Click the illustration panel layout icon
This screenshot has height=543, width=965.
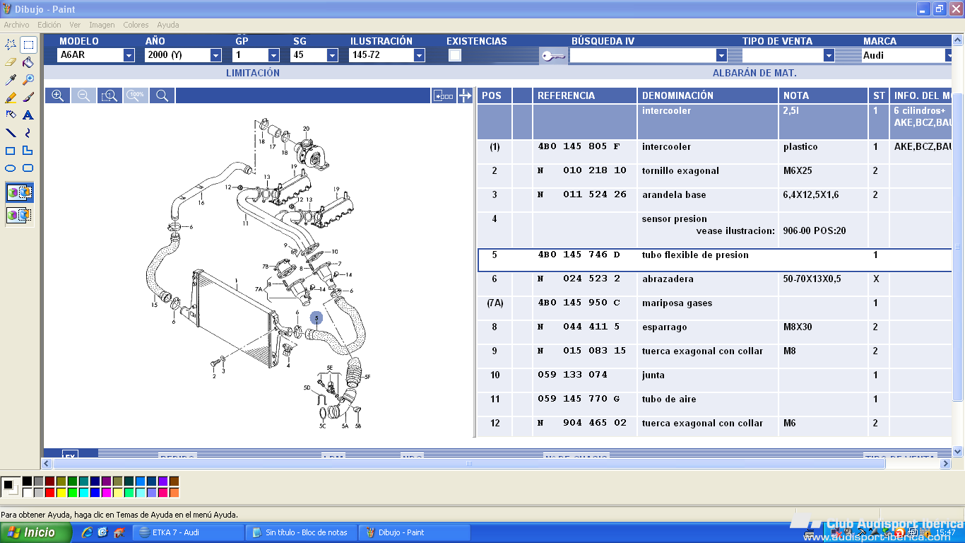click(444, 95)
